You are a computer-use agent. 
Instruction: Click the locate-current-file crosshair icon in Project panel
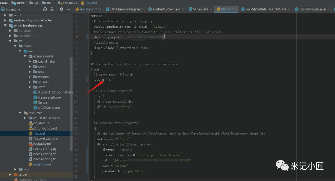coord(45,9)
